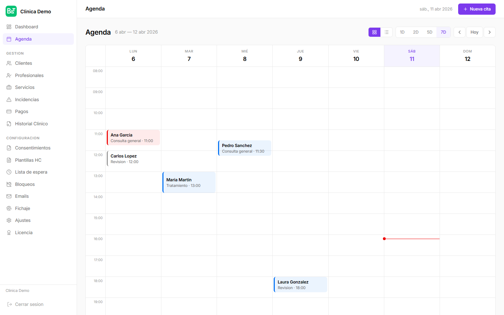Switch to list view

point(386,32)
